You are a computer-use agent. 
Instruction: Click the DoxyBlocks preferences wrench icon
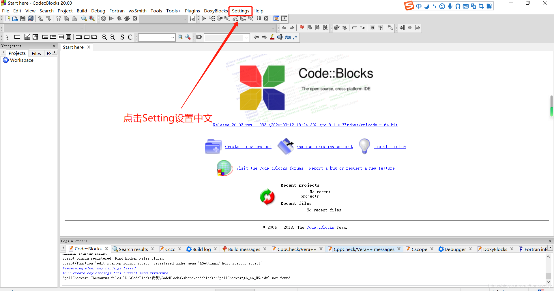tap(390, 28)
